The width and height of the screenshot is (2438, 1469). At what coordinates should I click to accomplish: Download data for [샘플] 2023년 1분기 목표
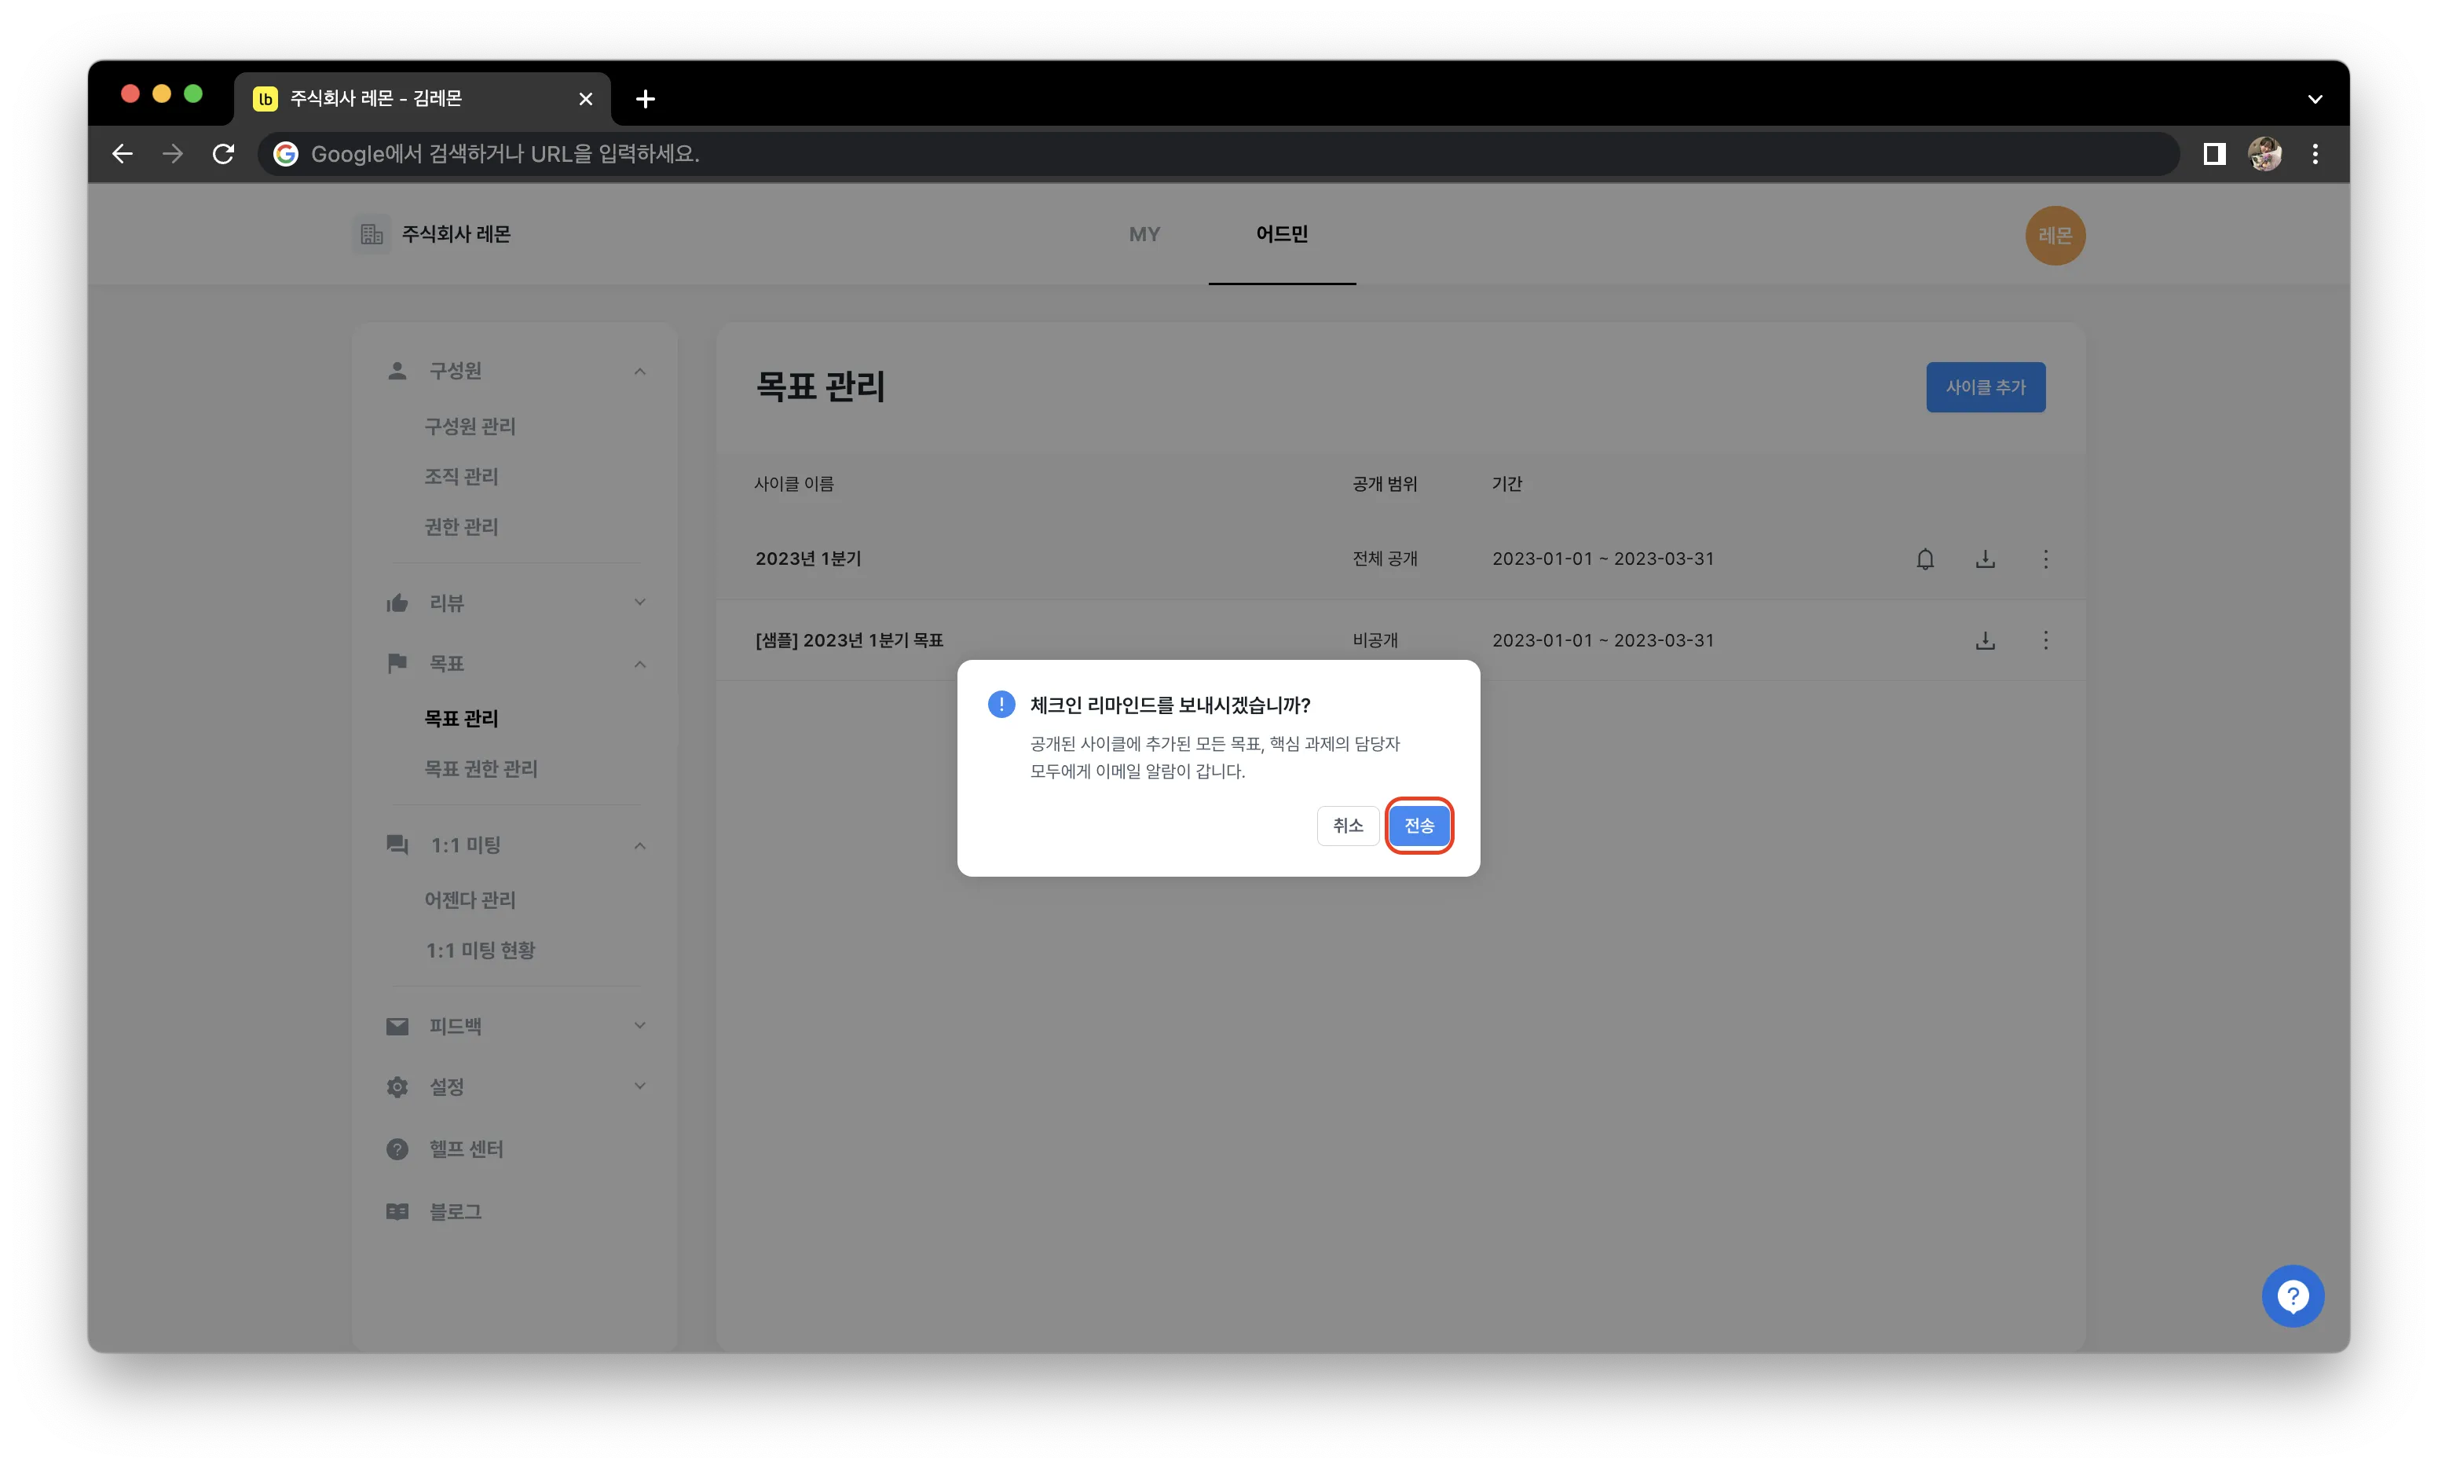[1985, 640]
